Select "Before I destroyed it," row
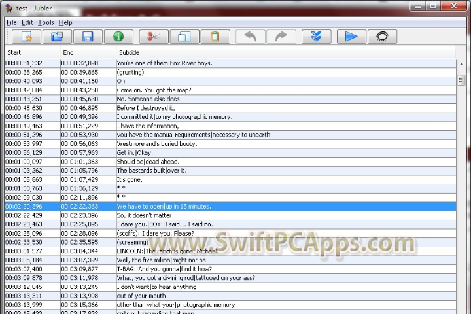This screenshot has width=471, height=314. coord(230,108)
